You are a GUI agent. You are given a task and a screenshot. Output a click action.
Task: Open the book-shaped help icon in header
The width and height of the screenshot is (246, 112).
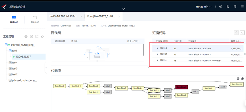(x=228, y=7)
